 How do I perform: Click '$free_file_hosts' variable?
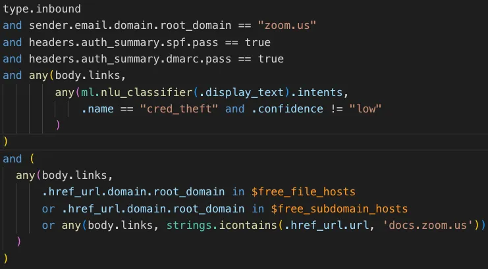[304, 192]
